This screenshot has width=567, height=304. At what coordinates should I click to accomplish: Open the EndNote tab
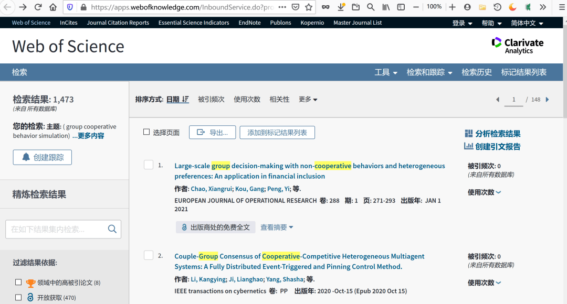(x=249, y=23)
